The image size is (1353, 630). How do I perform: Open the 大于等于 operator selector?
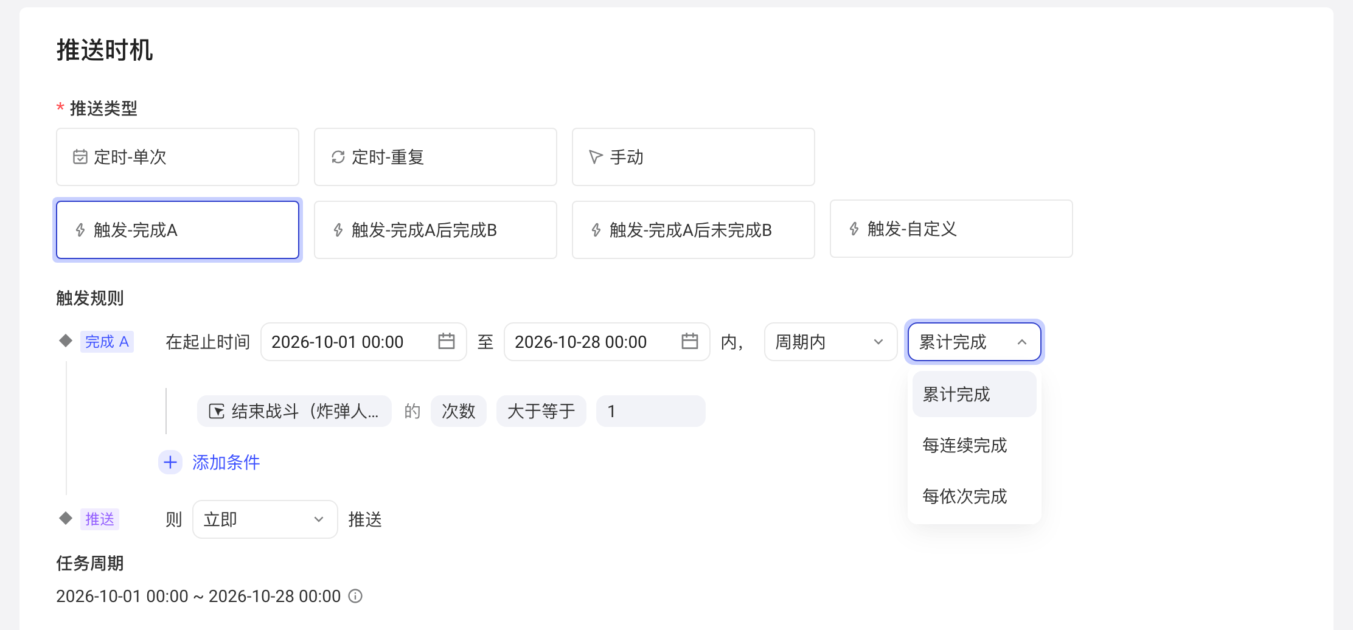pyautogui.click(x=541, y=411)
